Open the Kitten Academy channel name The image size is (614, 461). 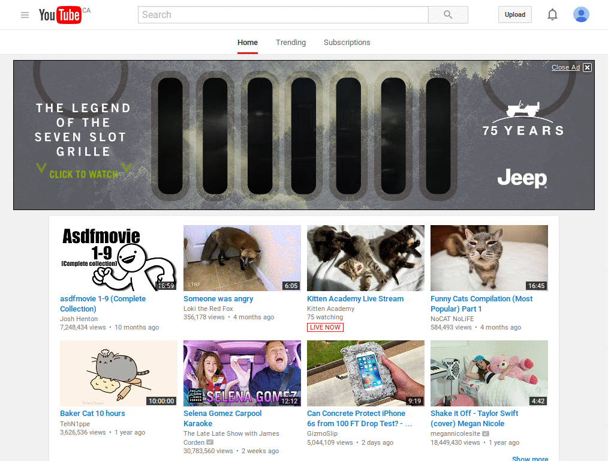point(330,309)
